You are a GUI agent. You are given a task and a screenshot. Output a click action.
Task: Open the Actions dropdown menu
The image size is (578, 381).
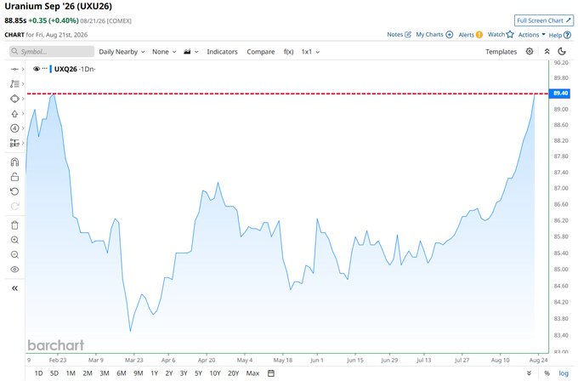coord(531,35)
